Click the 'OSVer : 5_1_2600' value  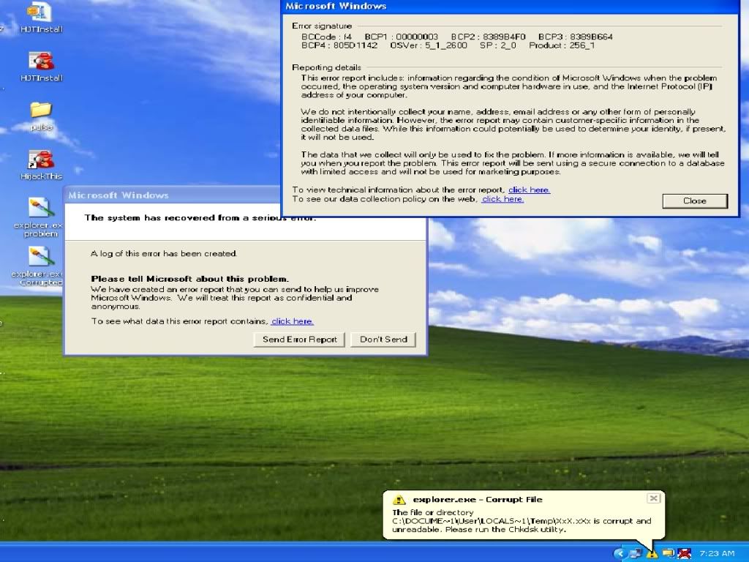(429, 45)
